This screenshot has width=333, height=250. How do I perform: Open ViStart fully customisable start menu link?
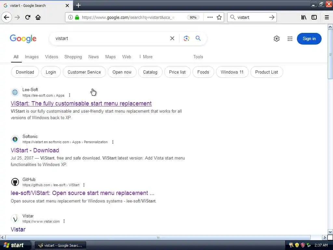(x=81, y=104)
